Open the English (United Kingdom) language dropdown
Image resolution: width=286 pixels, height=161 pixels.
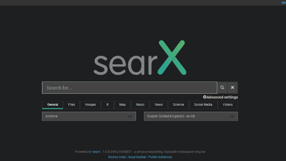click(191, 116)
